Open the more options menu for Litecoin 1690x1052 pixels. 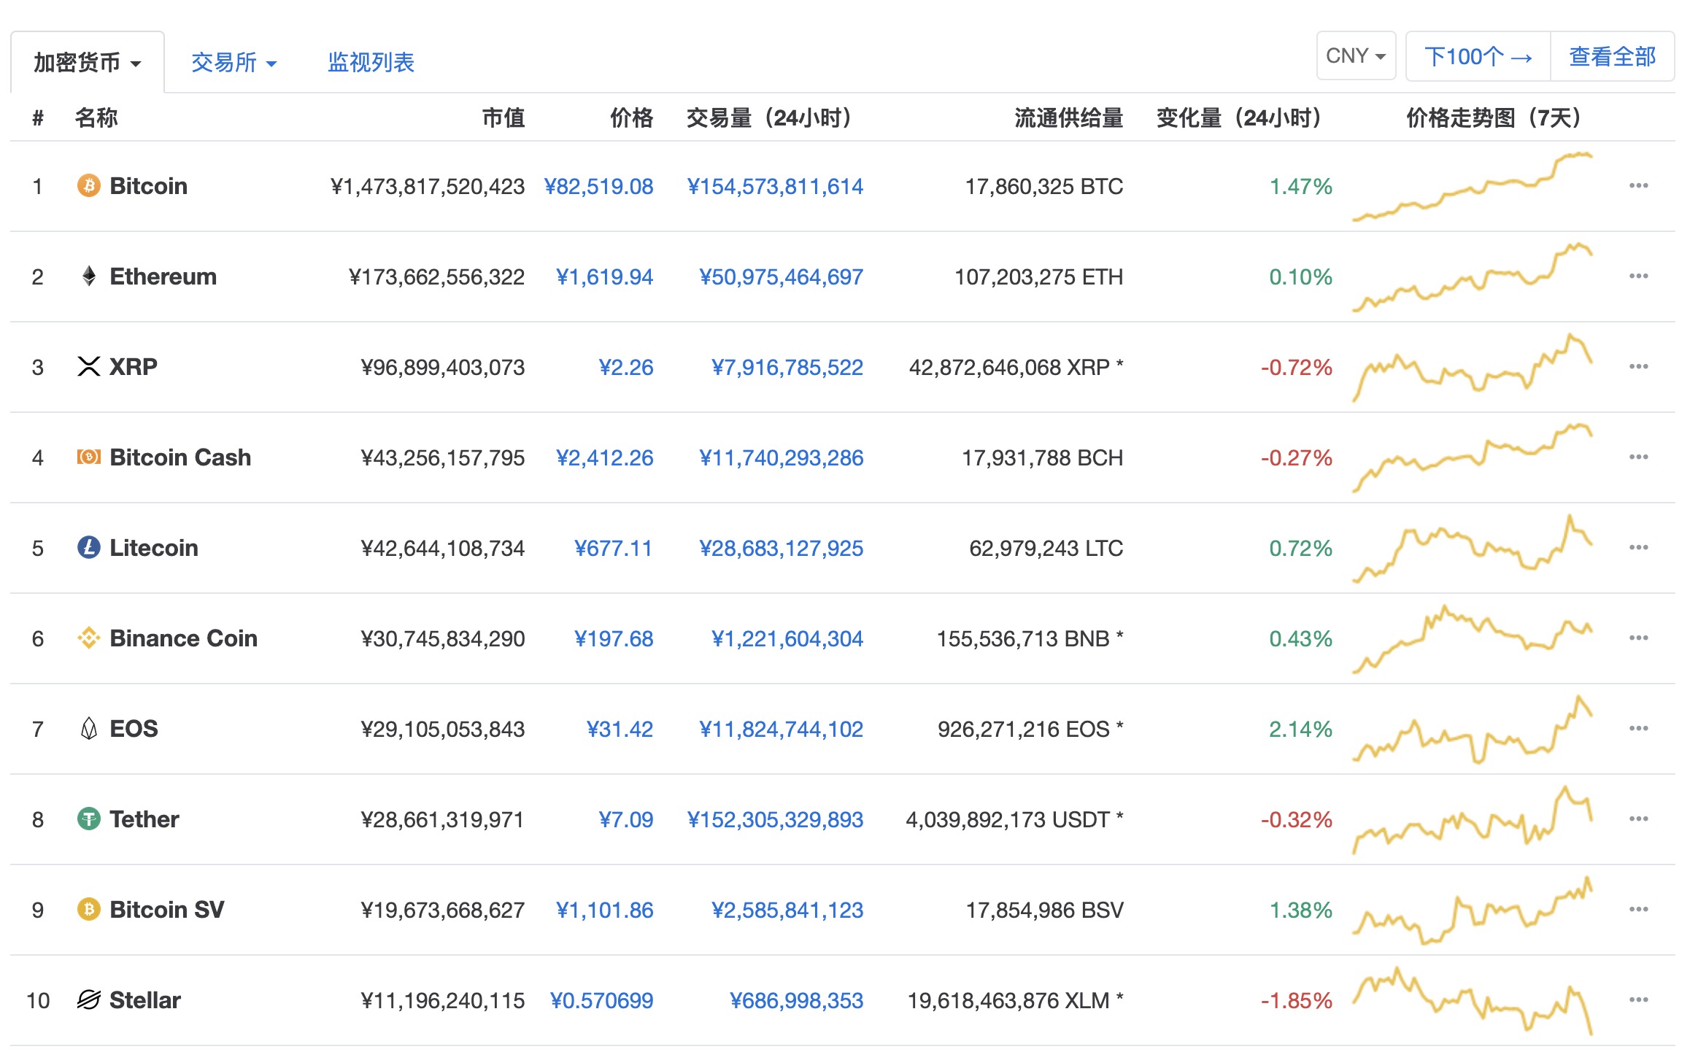[1638, 548]
